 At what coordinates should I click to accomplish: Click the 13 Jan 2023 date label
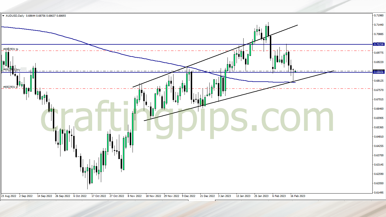[x=243, y=196]
